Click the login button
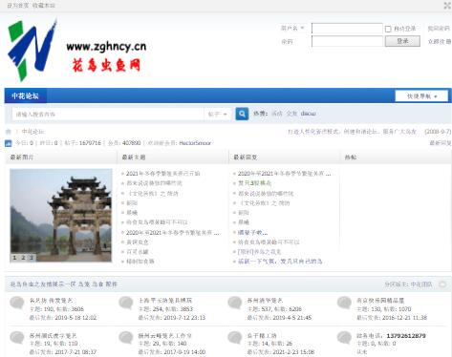This screenshot has width=452, height=357. coord(402,41)
